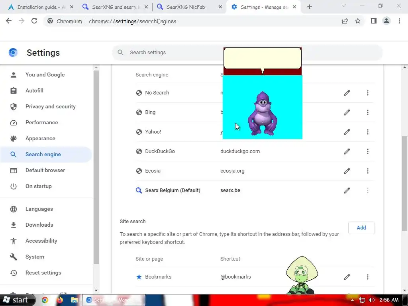408x306 pixels.
Task: Edit the Bing search engine entry
Action: click(347, 112)
